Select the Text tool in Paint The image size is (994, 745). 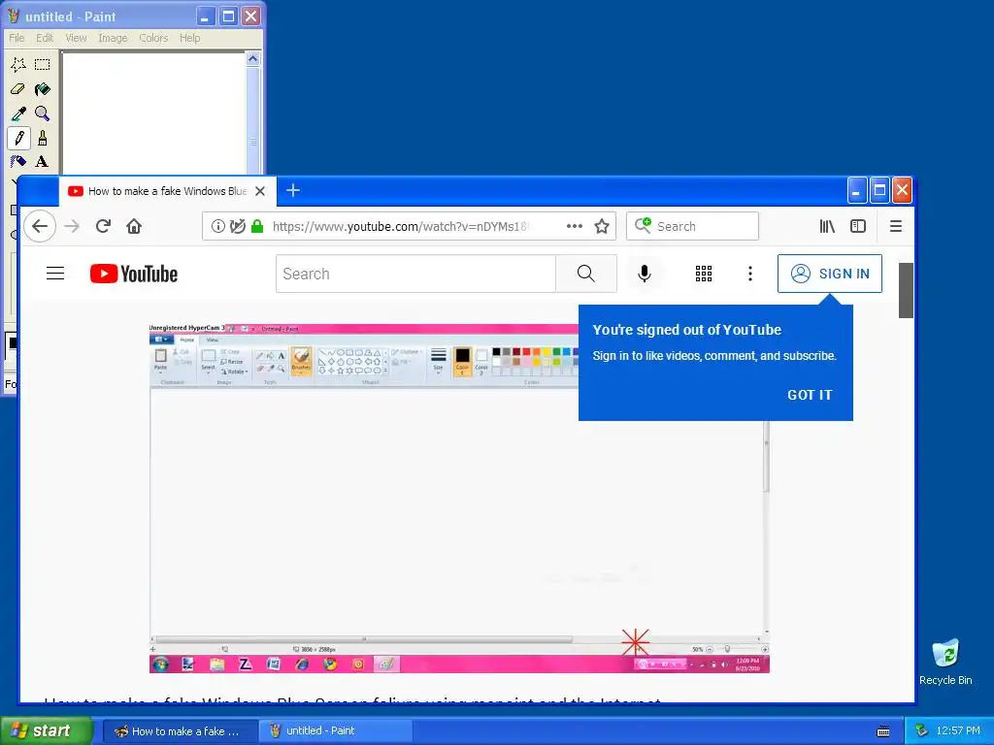coord(43,162)
